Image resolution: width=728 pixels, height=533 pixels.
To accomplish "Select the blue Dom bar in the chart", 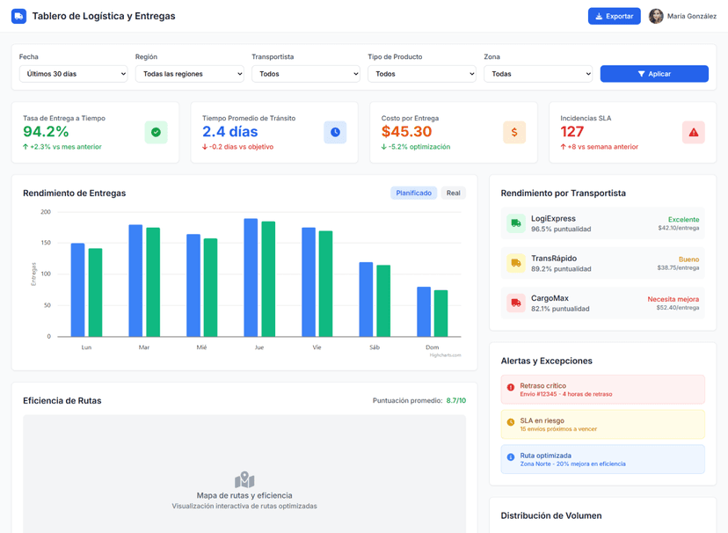I will (424, 312).
